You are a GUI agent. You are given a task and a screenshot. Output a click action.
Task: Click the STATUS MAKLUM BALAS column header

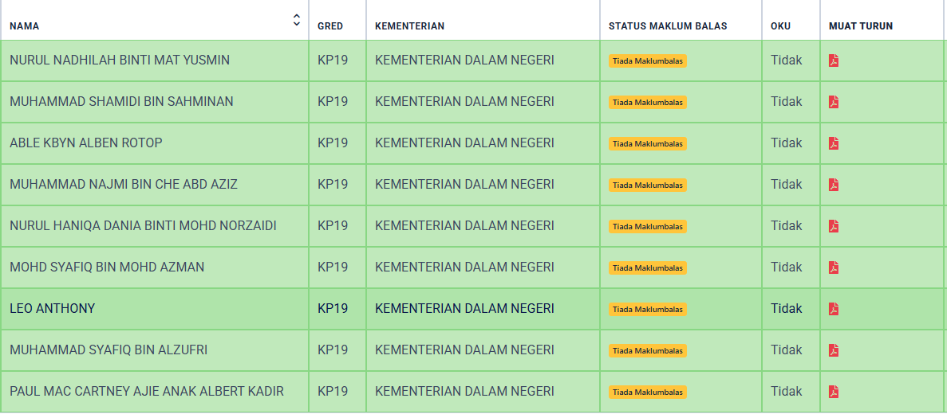pyautogui.click(x=668, y=26)
